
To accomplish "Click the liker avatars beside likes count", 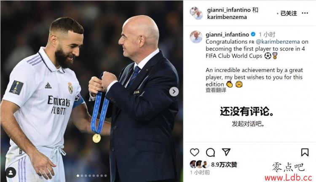I will point(200,164).
